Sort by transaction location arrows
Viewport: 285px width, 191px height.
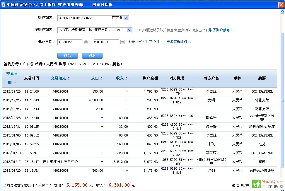pos(69,78)
